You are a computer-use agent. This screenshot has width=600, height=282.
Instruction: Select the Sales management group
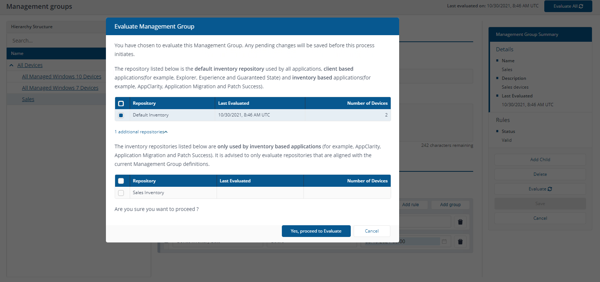tap(28, 99)
